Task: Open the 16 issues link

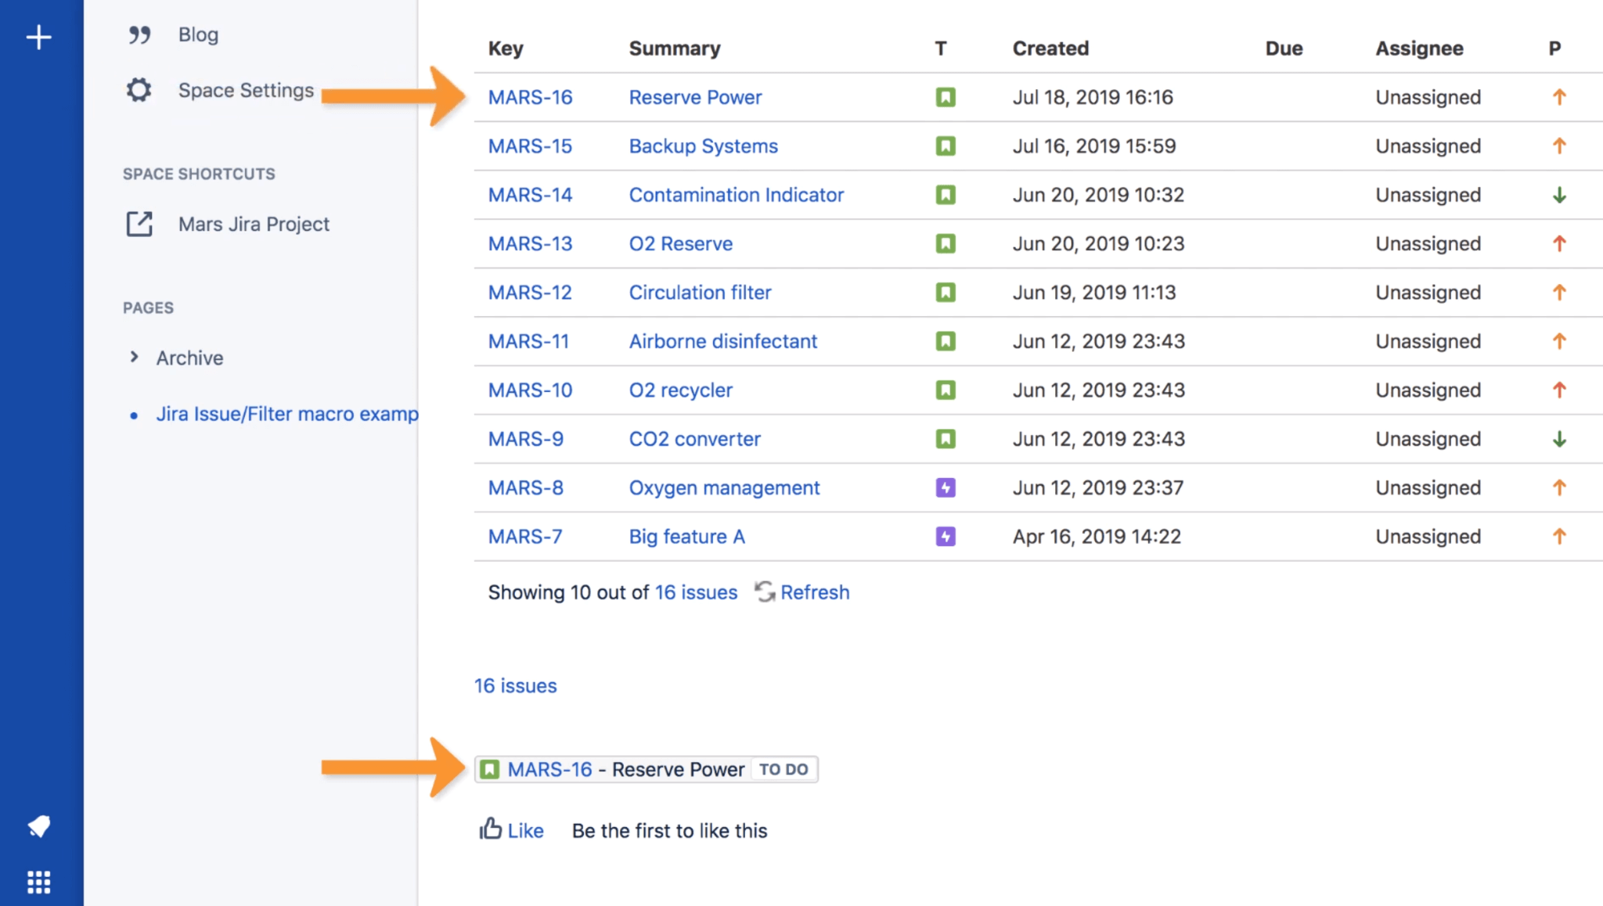Action: click(517, 685)
